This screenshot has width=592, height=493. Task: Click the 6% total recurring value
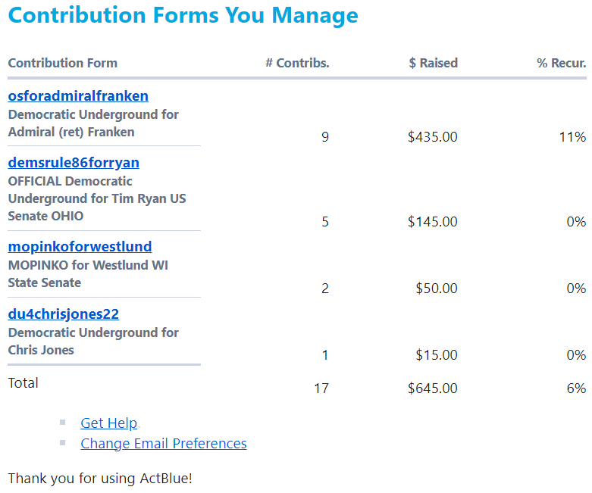[x=576, y=388]
